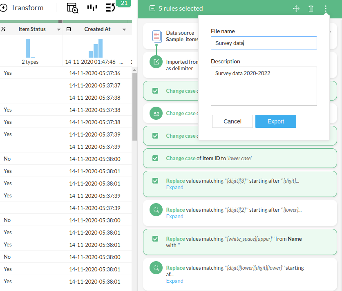Expand the Replace '{digit}{2}' rule
Image resolution: width=342 pixels, height=291 pixels.
tap(174, 216)
